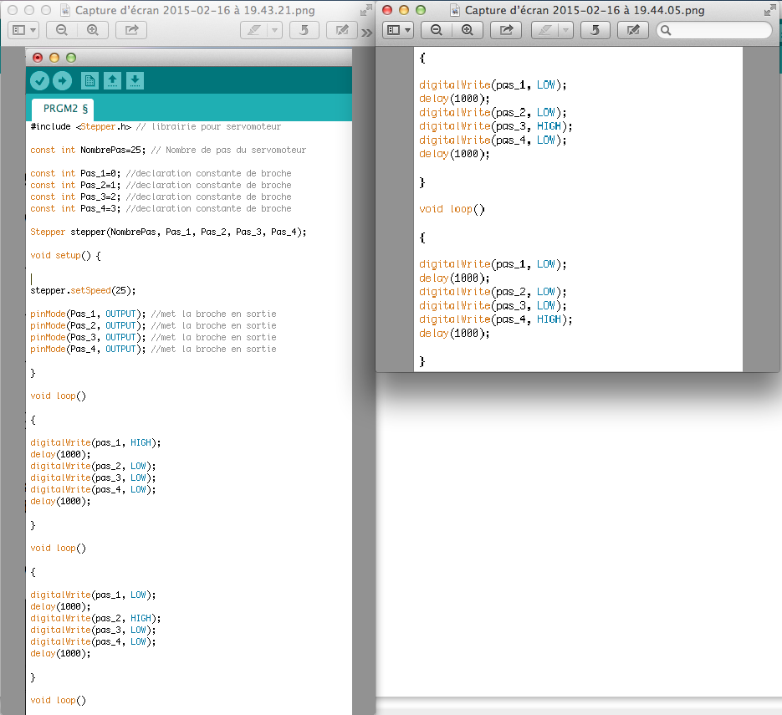
Task: Click the 19.43.21 capture title file icon
Action: click(66, 11)
